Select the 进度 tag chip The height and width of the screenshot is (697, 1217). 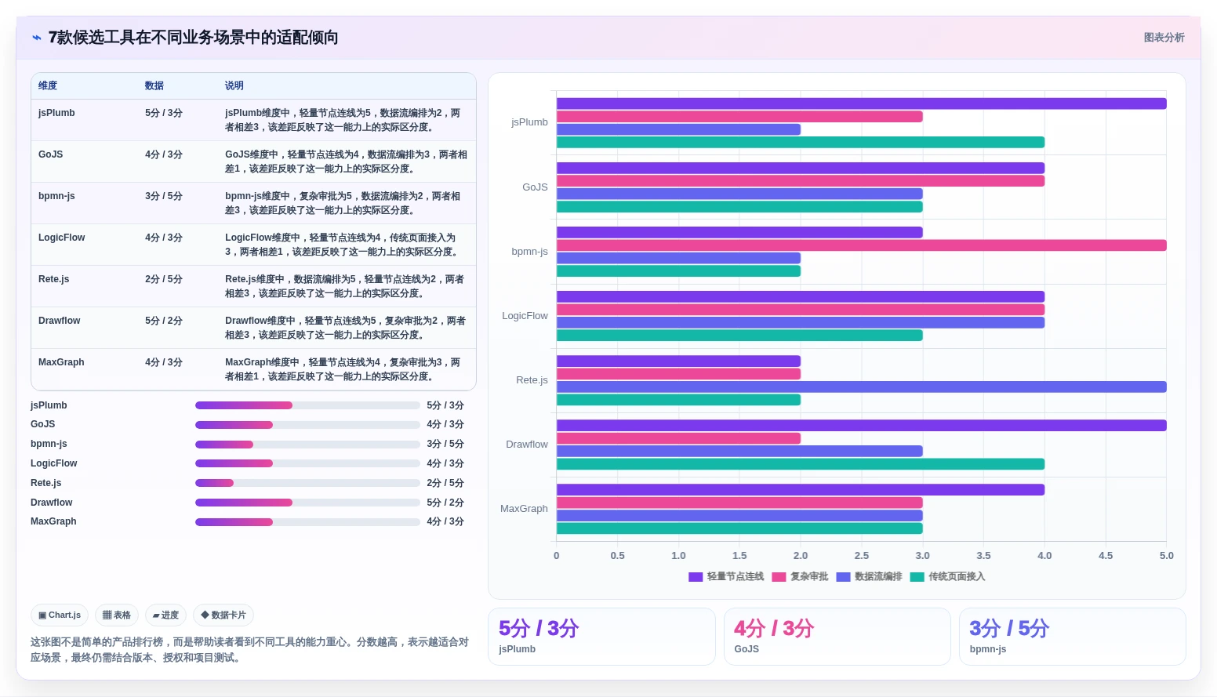tap(165, 615)
